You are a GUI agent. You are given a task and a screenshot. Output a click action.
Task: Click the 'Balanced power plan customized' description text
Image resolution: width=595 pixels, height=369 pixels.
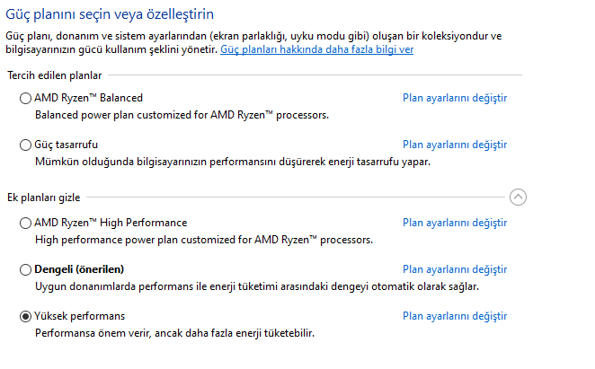(x=182, y=115)
